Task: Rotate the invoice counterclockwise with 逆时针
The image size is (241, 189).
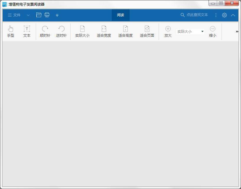Action: click(x=61, y=31)
